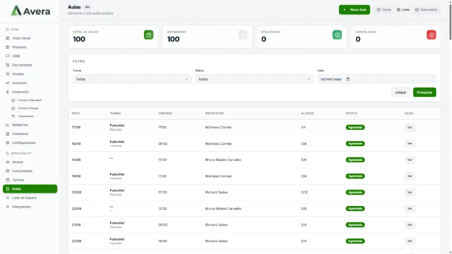Switch to Cards view

tap(384, 10)
